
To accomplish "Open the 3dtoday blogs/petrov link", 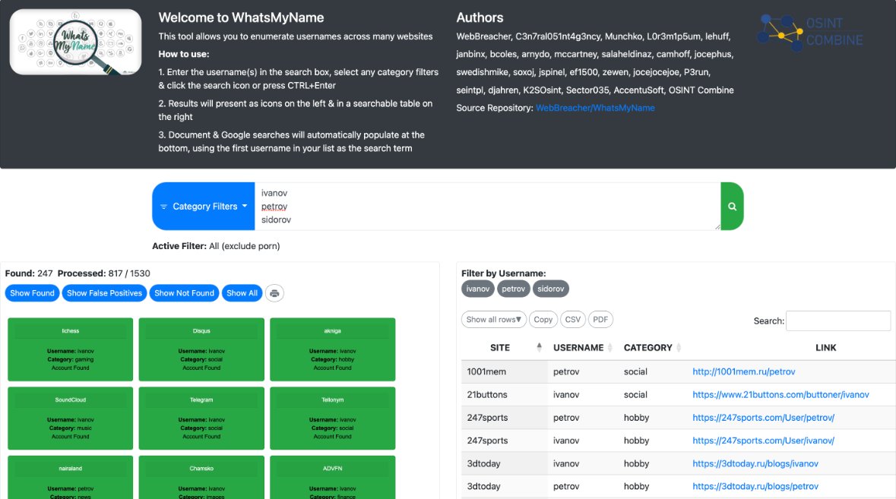I will 755,486.
